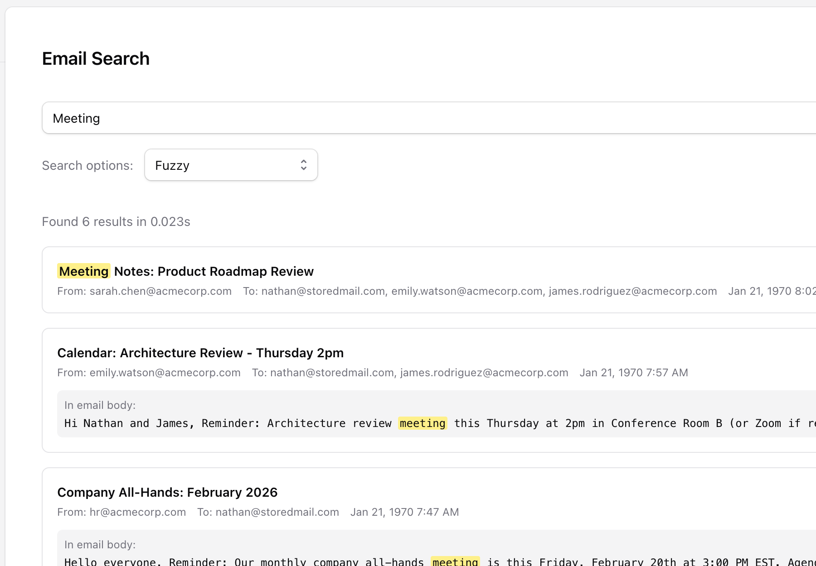Click the Search options label

87,166
